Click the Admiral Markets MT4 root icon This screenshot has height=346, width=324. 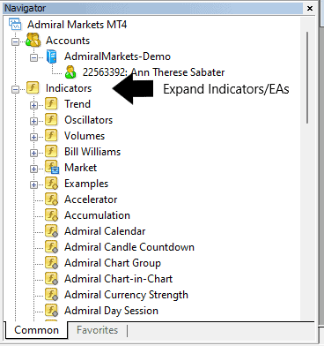15,24
